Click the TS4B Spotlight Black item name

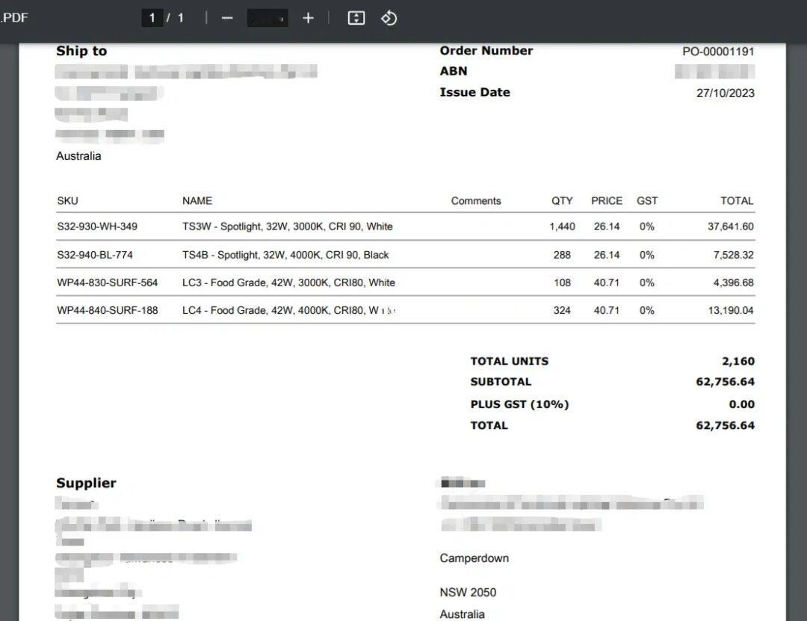(x=285, y=255)
